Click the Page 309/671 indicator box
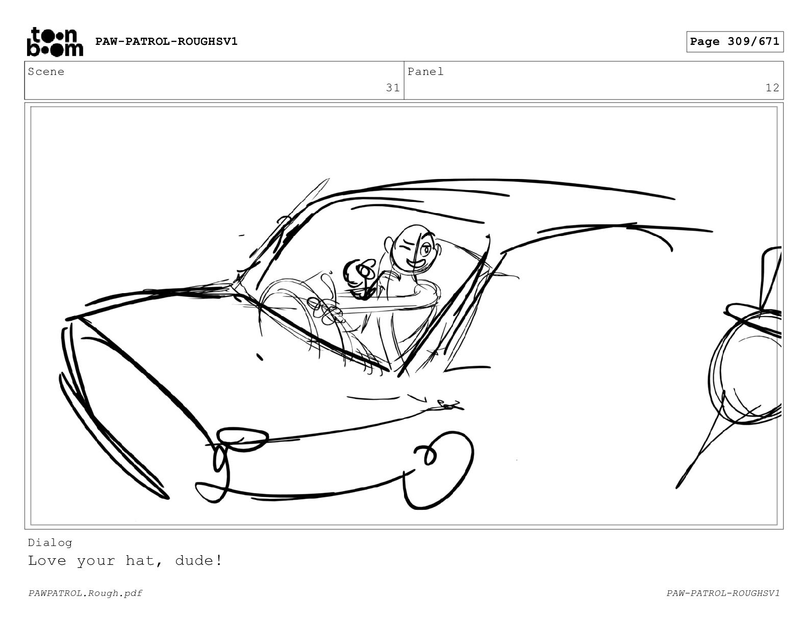 point(735,42)
